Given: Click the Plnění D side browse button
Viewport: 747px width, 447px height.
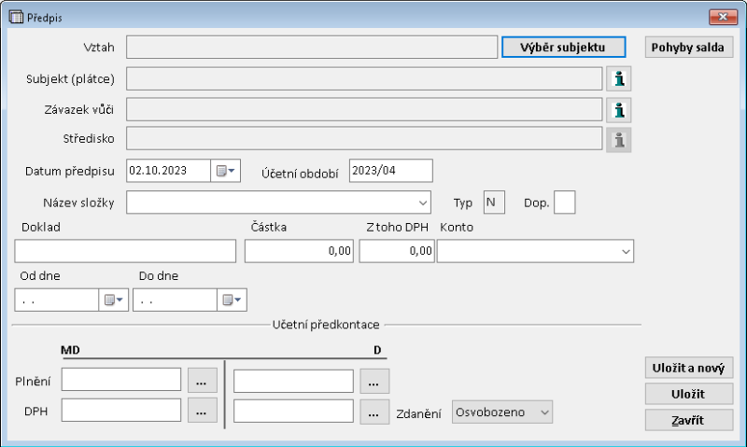Looking at the screenshot, I should tap(373, 381).
